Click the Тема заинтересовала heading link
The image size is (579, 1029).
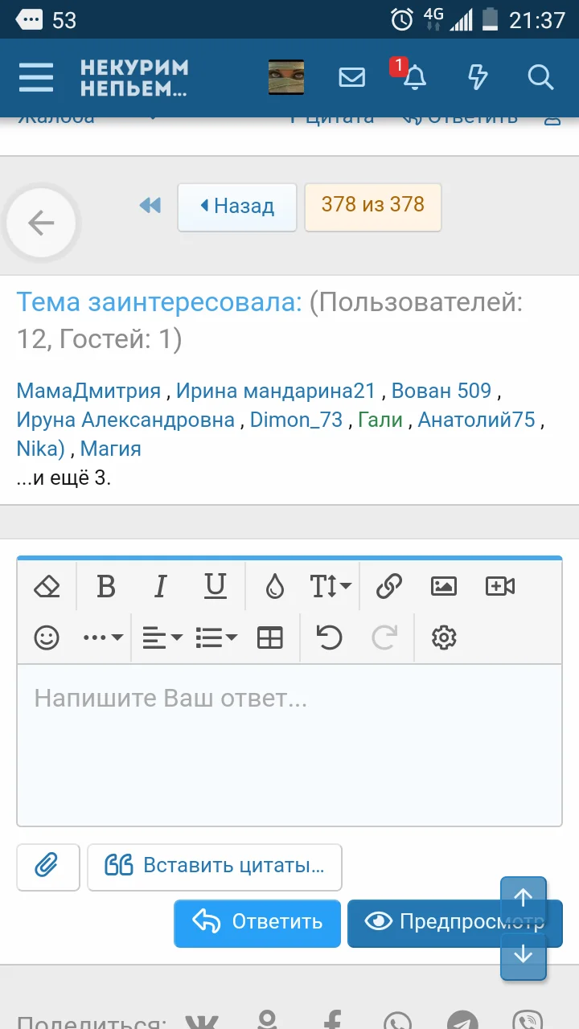tap(159, 302)
